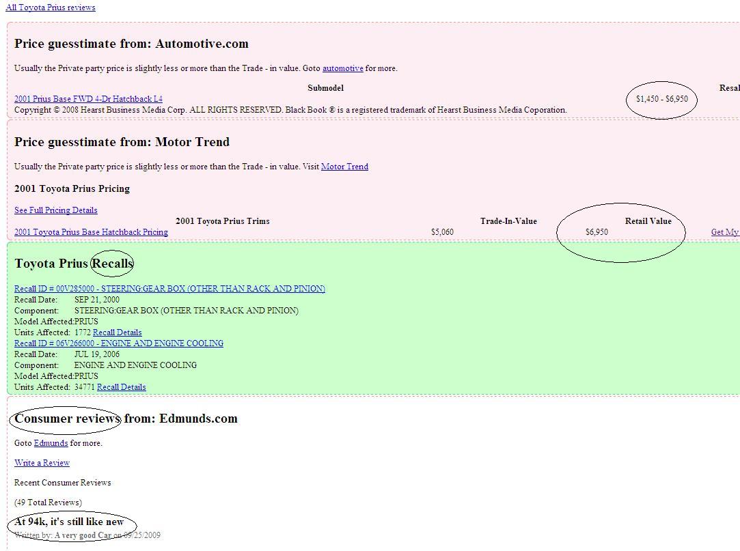
Task: Click the Trade-In-Value column header
Action: click(508, 221)
